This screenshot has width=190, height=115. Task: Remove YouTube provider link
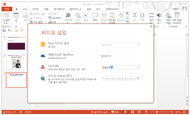(84, 69)
